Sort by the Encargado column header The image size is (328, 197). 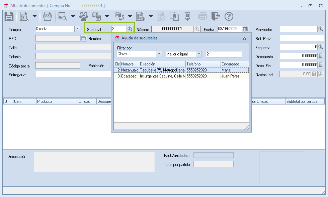[234, 64]
